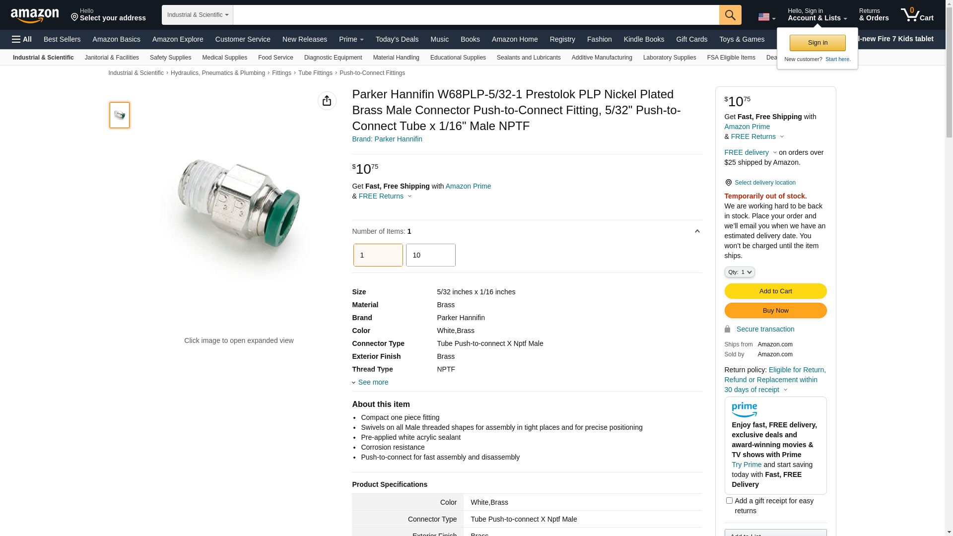
Task: Click the Prime logo in sidebar
Action: (744, 410)
